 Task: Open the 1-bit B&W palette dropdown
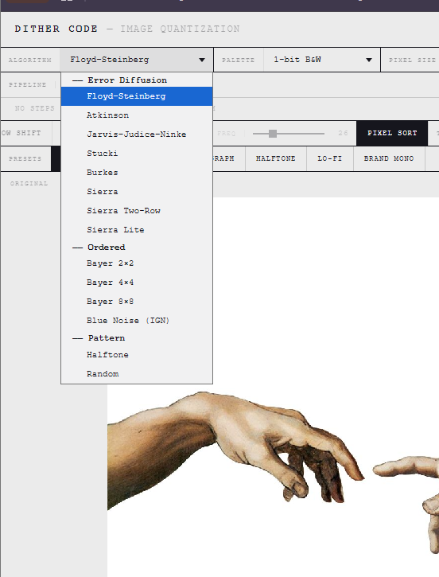pos(322,60)
